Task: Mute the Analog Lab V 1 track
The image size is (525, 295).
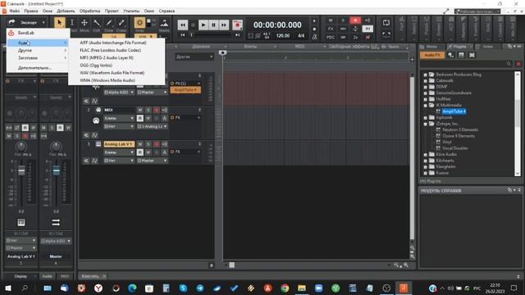Action: coord(140,144)
